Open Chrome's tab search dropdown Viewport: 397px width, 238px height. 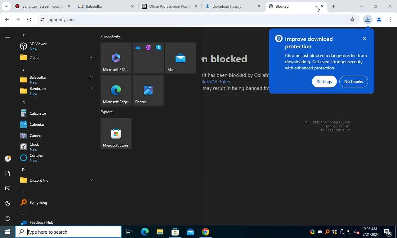(6, 6)
